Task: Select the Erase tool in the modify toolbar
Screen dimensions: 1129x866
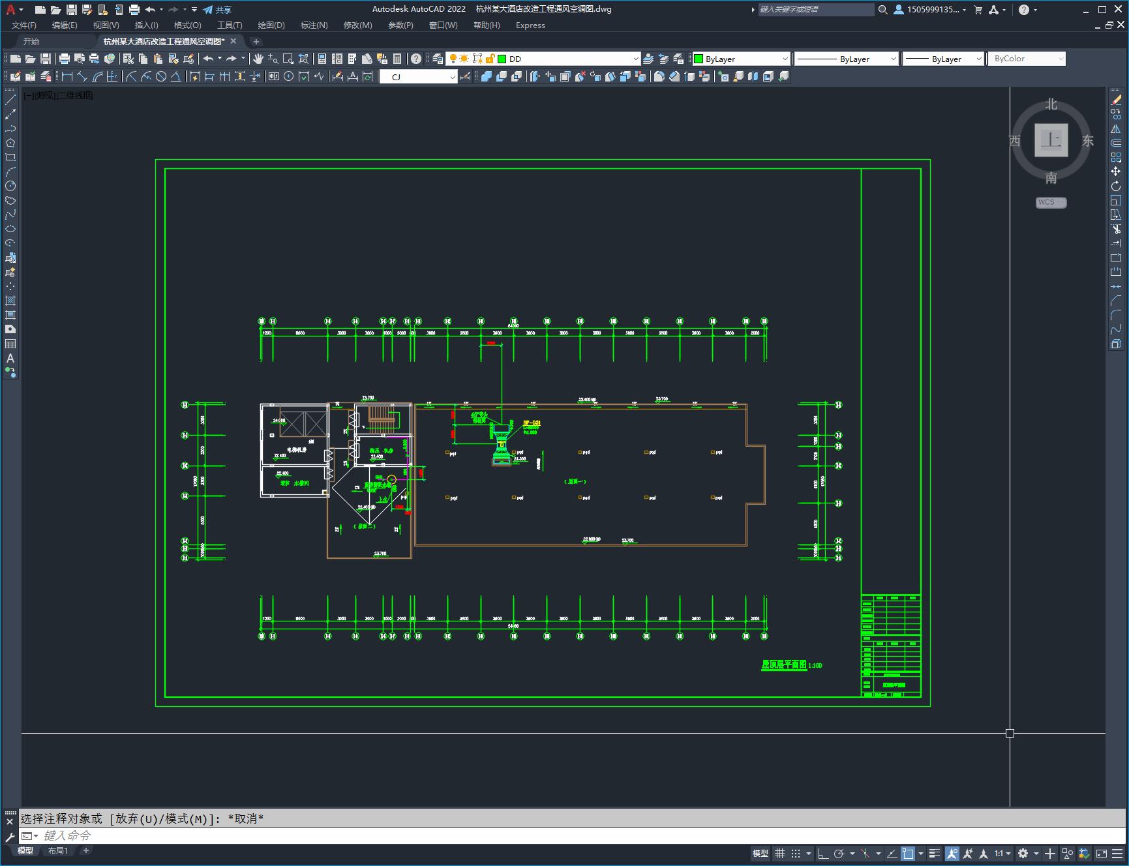Action: pos(1116,100)
